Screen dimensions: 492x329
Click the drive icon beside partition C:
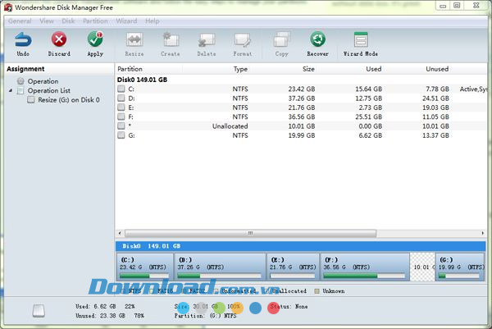point(121,89)
